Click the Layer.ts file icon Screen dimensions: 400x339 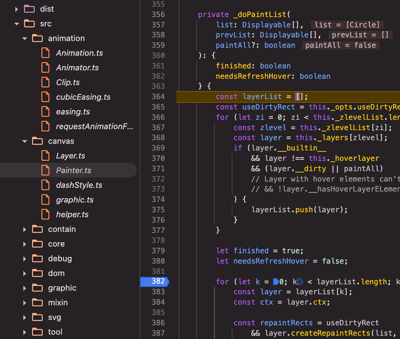click(45, 156)
